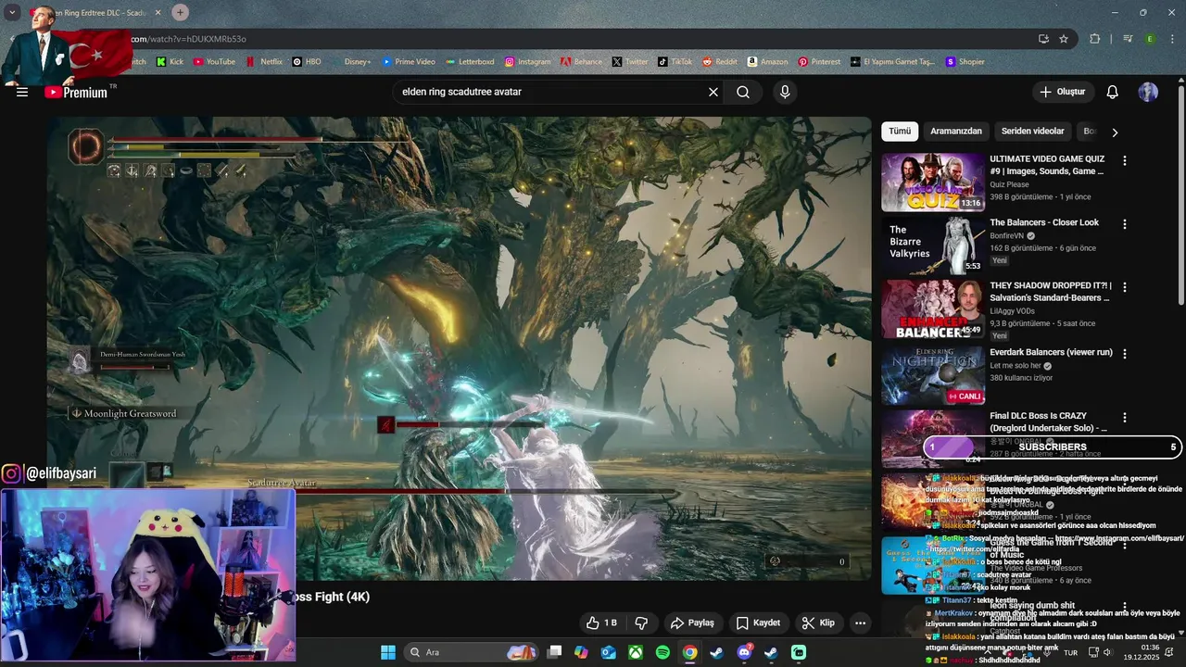Click the Windows taskbar Ara search box
The width and height of the screenshot is (1186, 667).
[x=473, y=652]
